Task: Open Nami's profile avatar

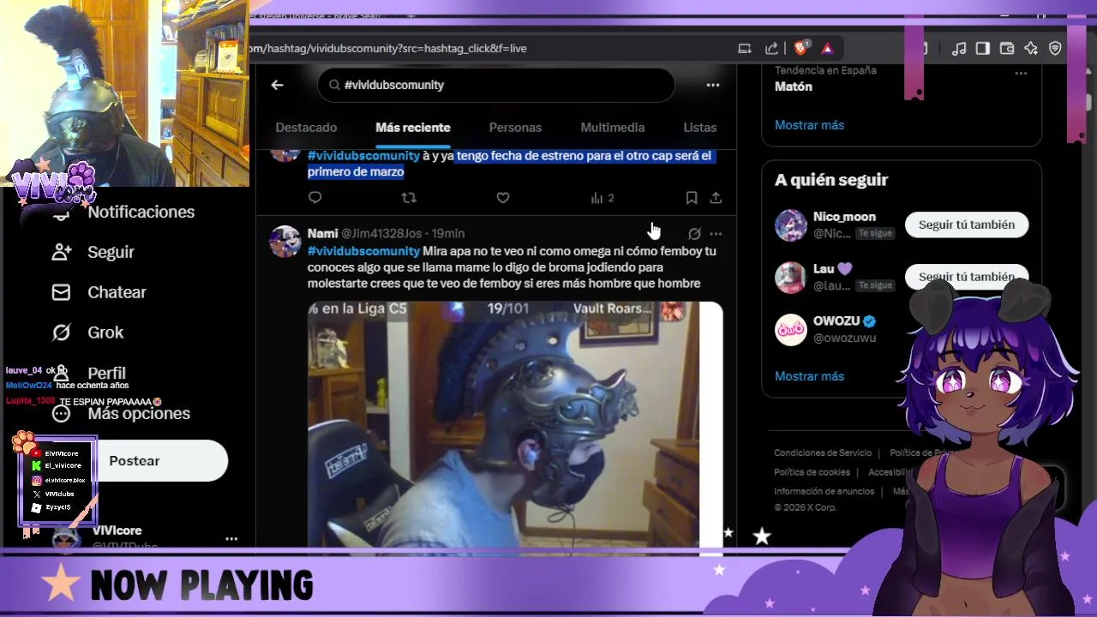Action: 285,241
